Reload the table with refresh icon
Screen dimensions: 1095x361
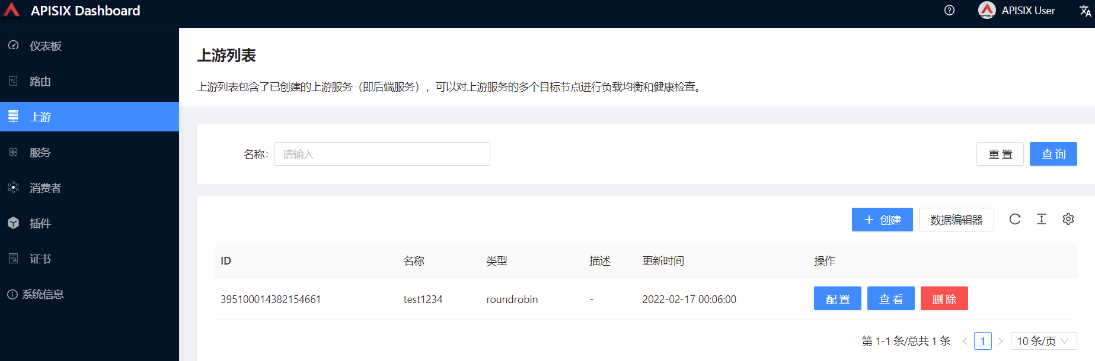tap(1015, 219)
